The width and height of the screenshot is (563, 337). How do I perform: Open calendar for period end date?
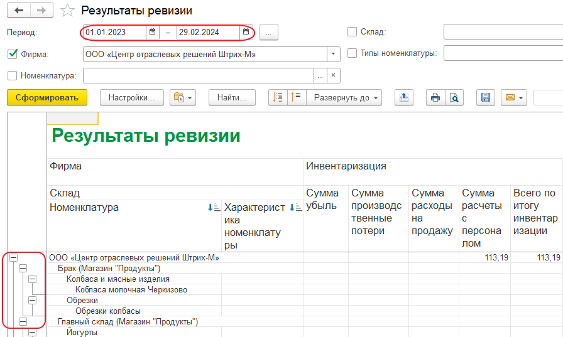[x=246, y=32]
